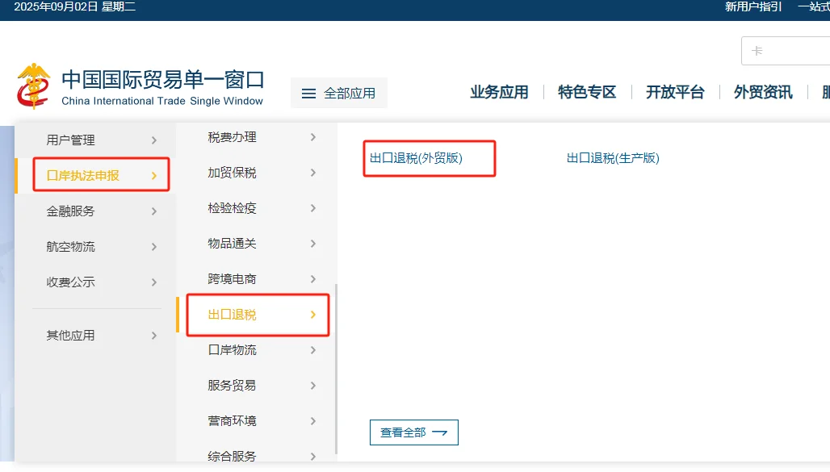
Task: Switch to the 特色专区 section
Action: click(585, 92)
